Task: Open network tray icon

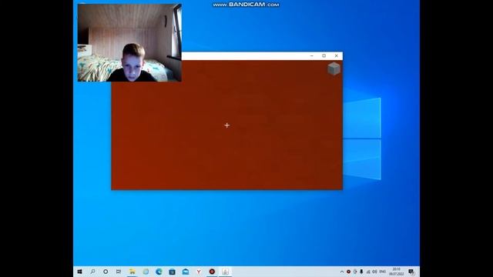Action: pos(368,272)
